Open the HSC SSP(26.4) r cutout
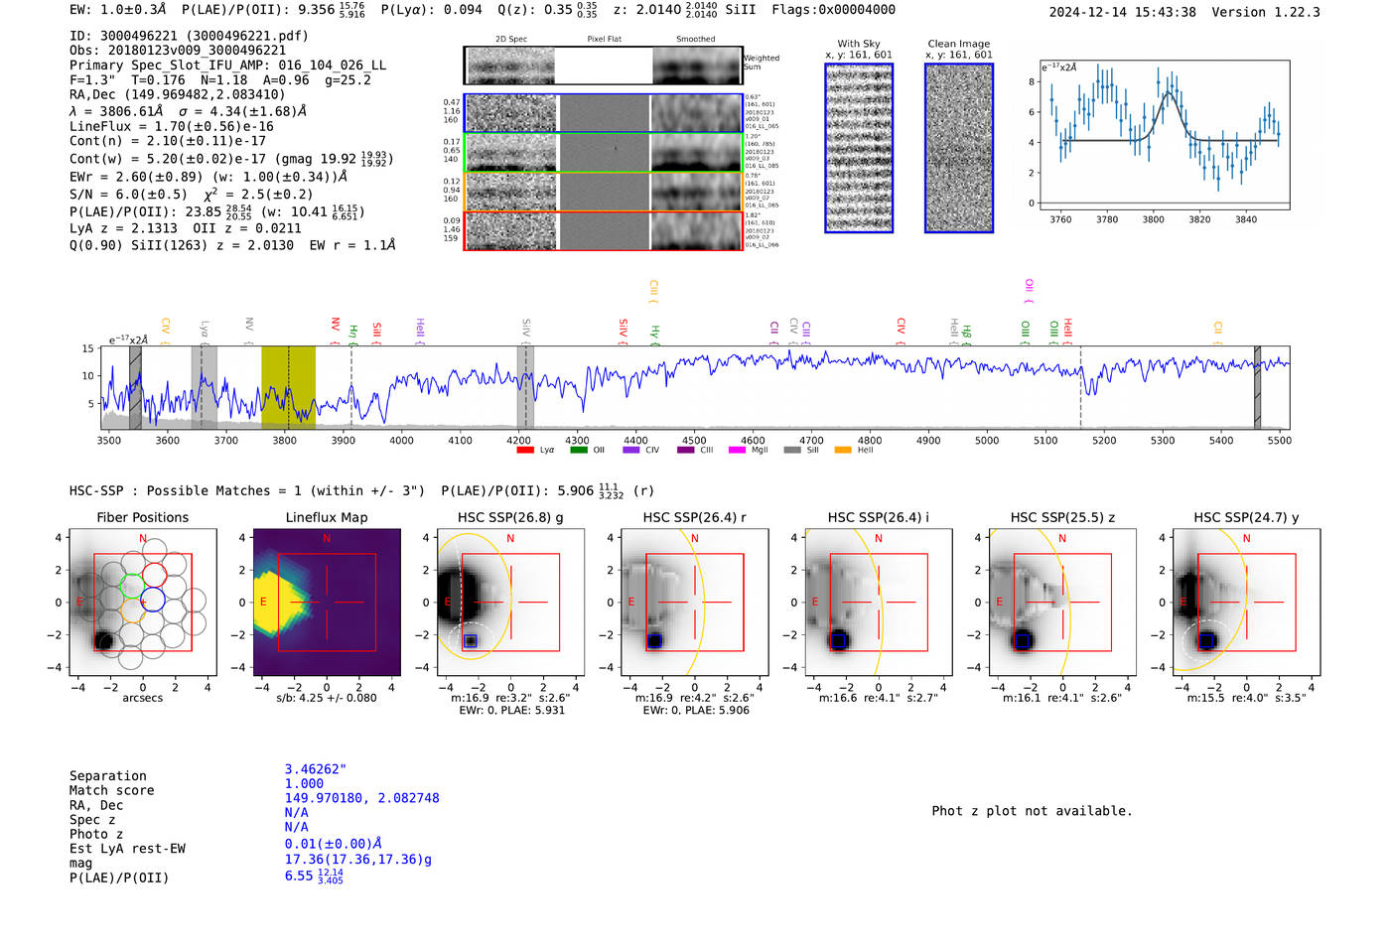The height and width of the screenshot is (946, 1390). [695, 603]
